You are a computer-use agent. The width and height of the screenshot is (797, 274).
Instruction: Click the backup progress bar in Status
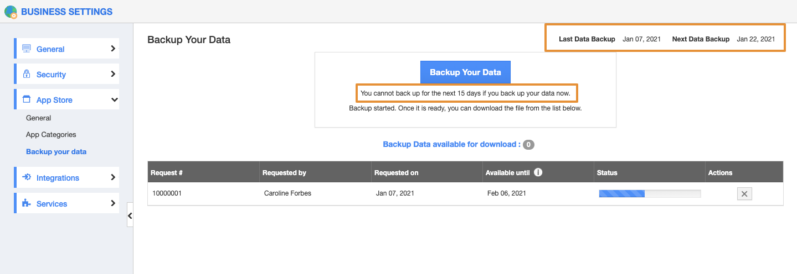click(x=649, y=193)
